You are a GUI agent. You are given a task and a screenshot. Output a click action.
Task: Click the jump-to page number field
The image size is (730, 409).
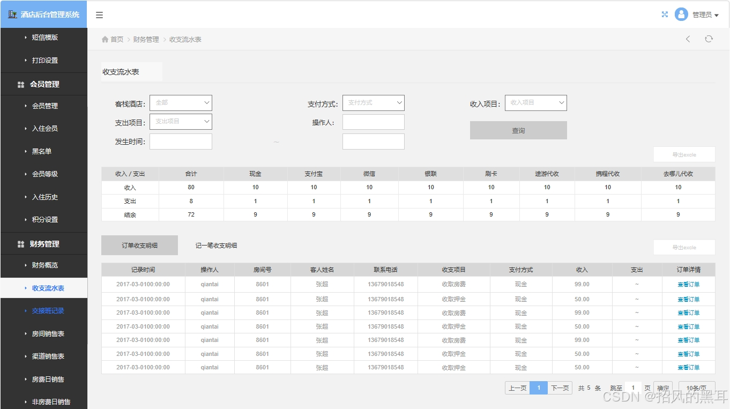click(633, 388)
